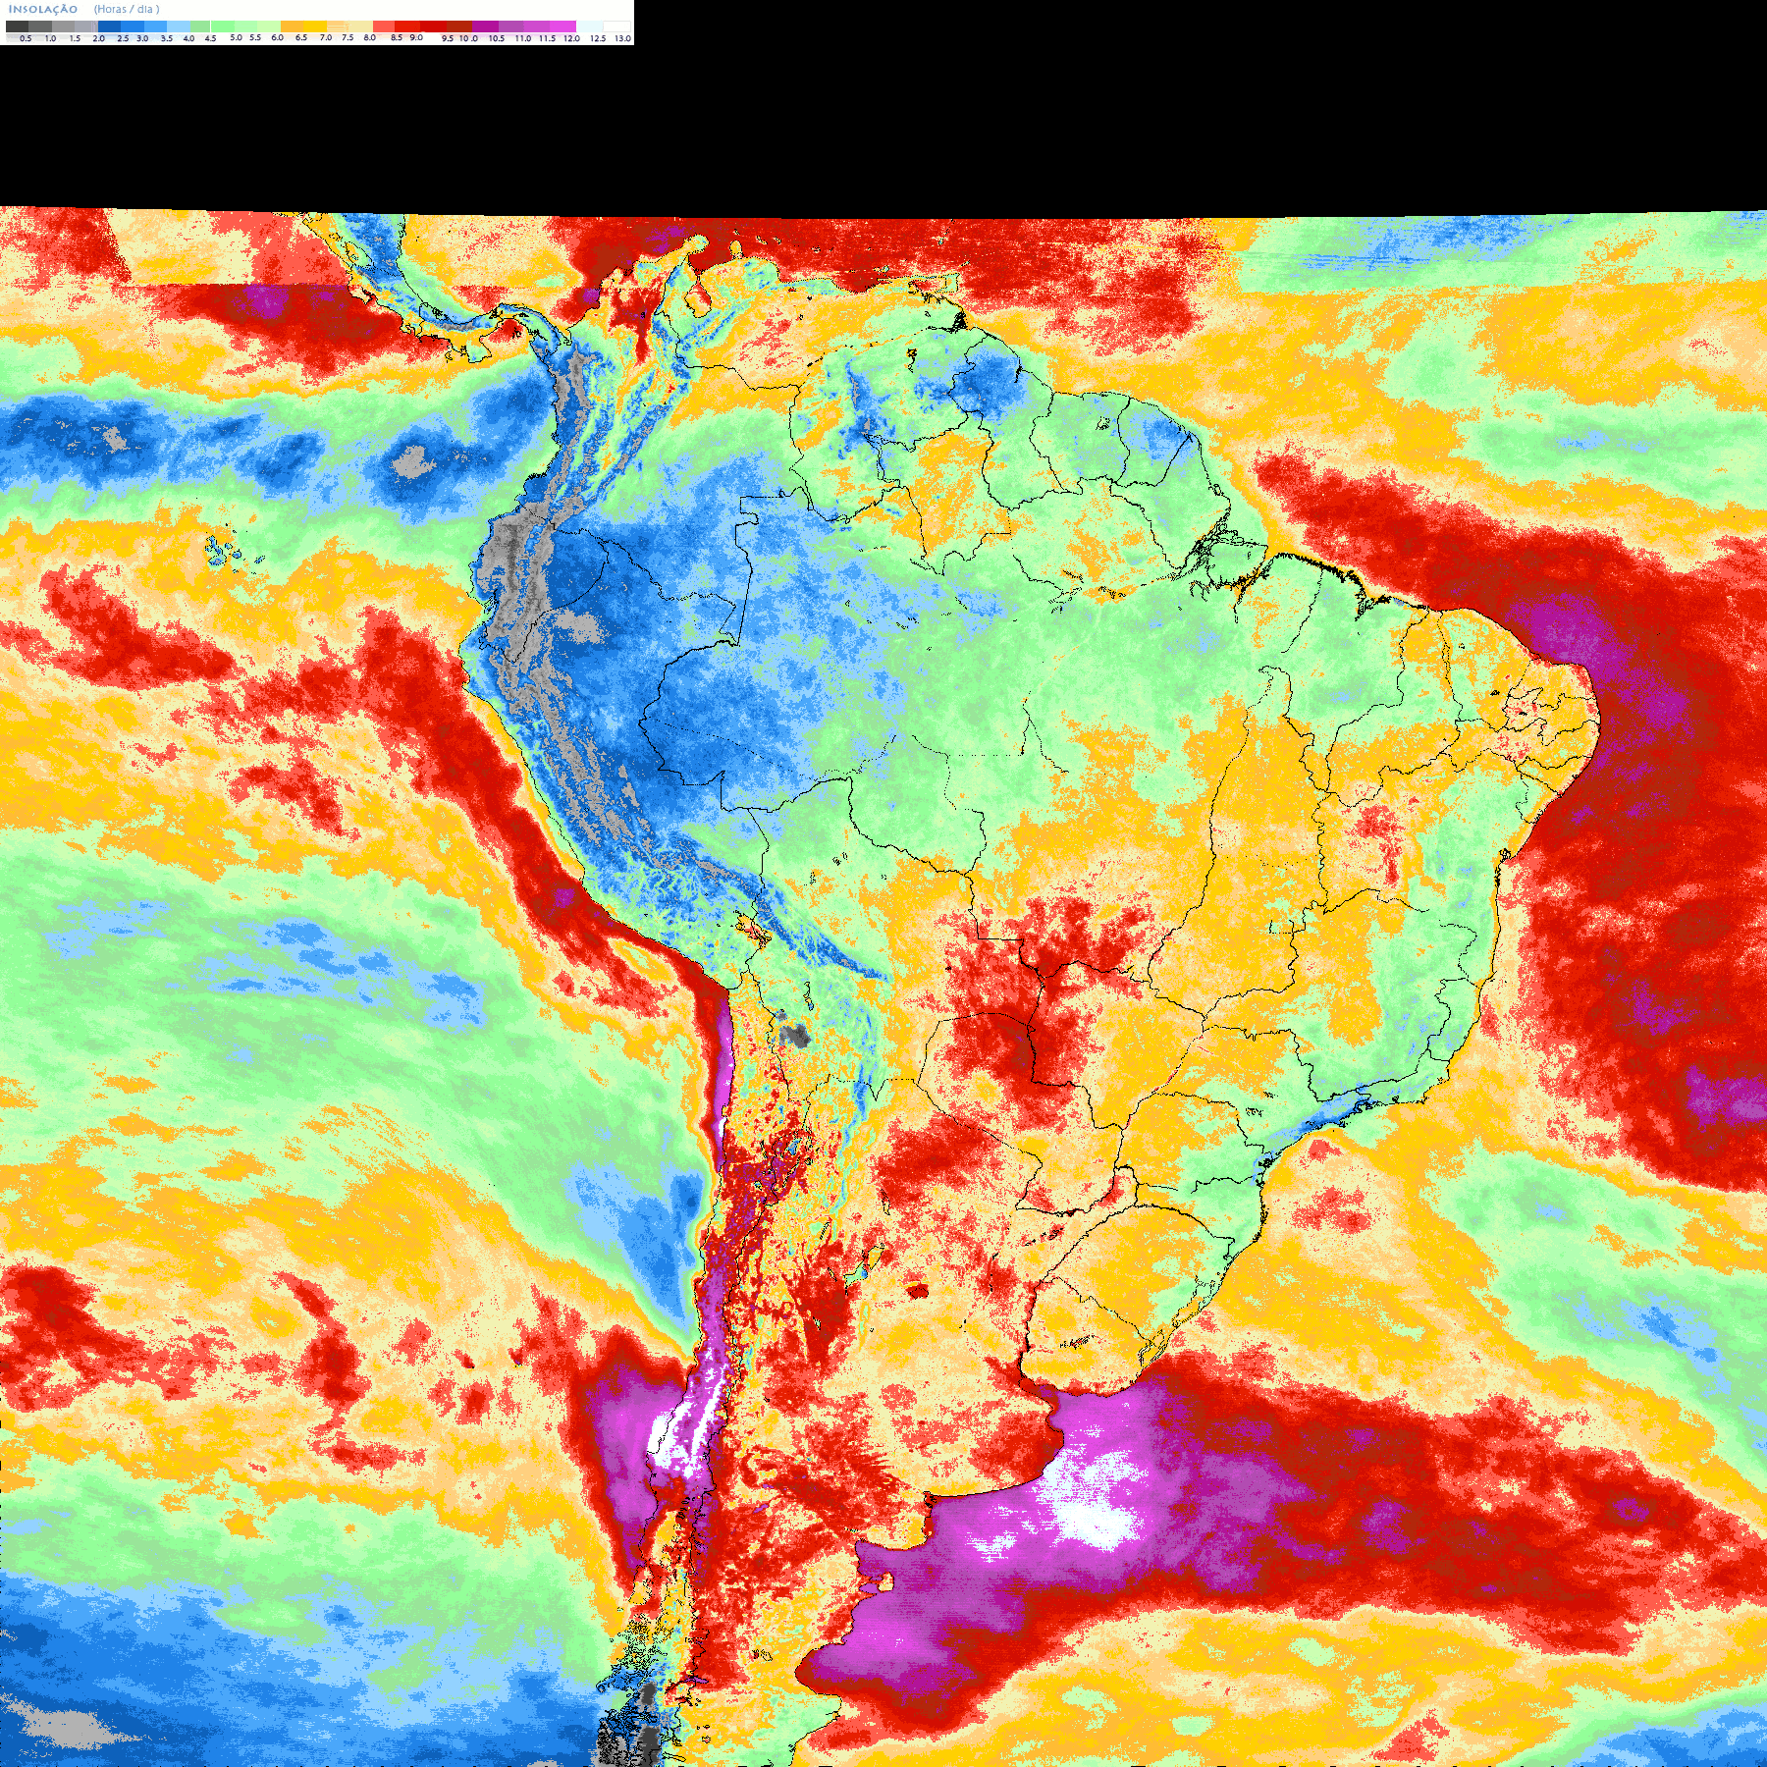Click the '8.0' legend value
The height and width of the screenshot is (1767, 1767).
pyautogui.click(x=369, y=37)
